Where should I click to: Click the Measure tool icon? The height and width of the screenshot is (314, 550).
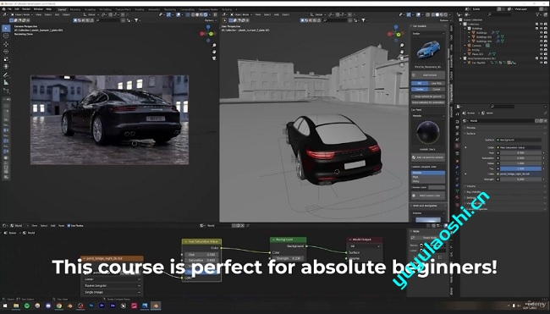click(x=6, y=82)
